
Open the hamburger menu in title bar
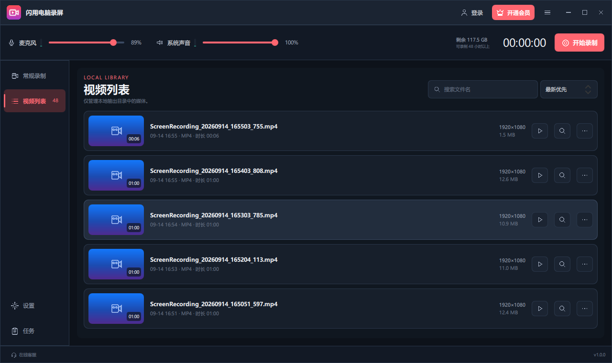pyautogui.click(x=547, y=13)
